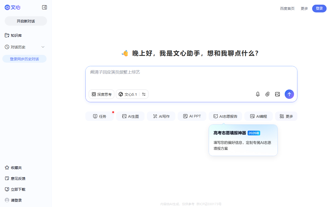
Task: Open AI生图 image generation
Action: coord(130,116)
